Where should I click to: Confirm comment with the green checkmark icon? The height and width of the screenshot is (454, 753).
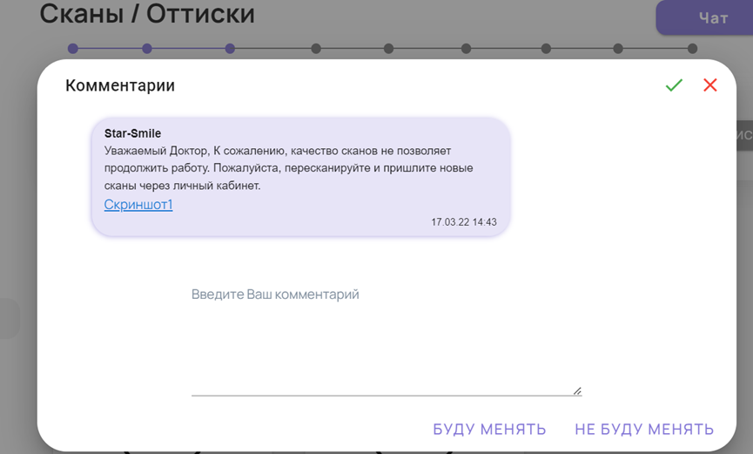click(x=674, y=85)
